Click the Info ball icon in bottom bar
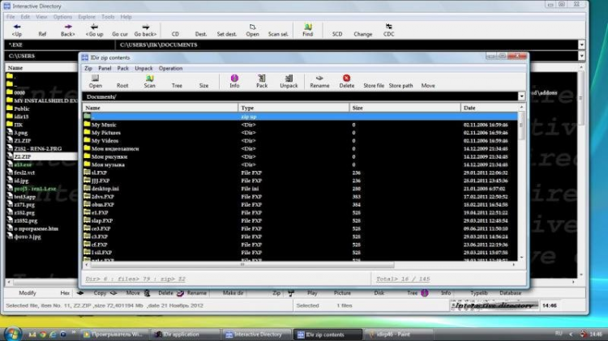 tap(425, 293)
